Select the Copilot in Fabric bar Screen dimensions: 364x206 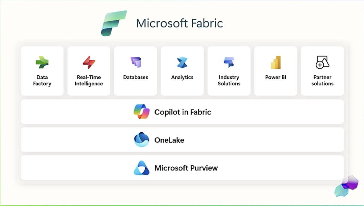(182, 112)
